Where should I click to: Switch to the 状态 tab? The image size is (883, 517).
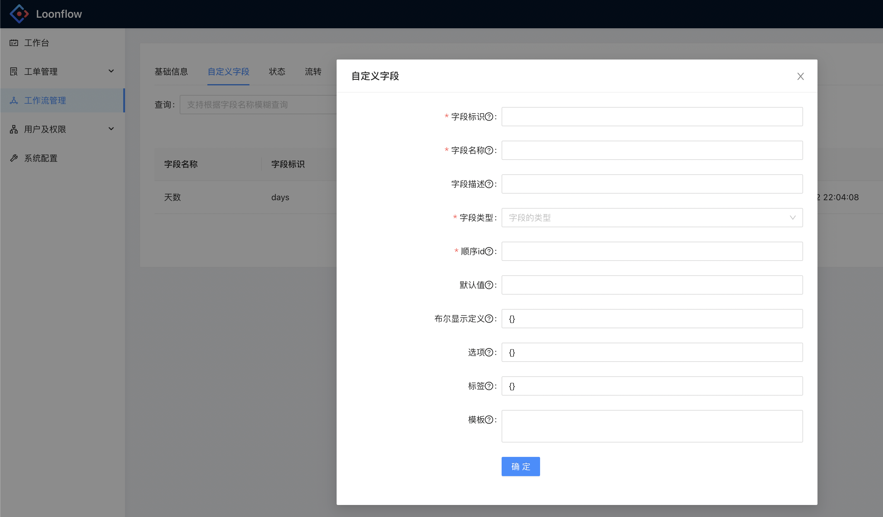277,72
